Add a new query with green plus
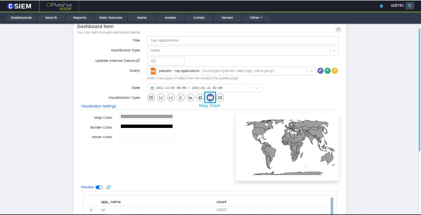Image resolution: width=421 pixels, height=215 pixels. [x=328, y=71]
